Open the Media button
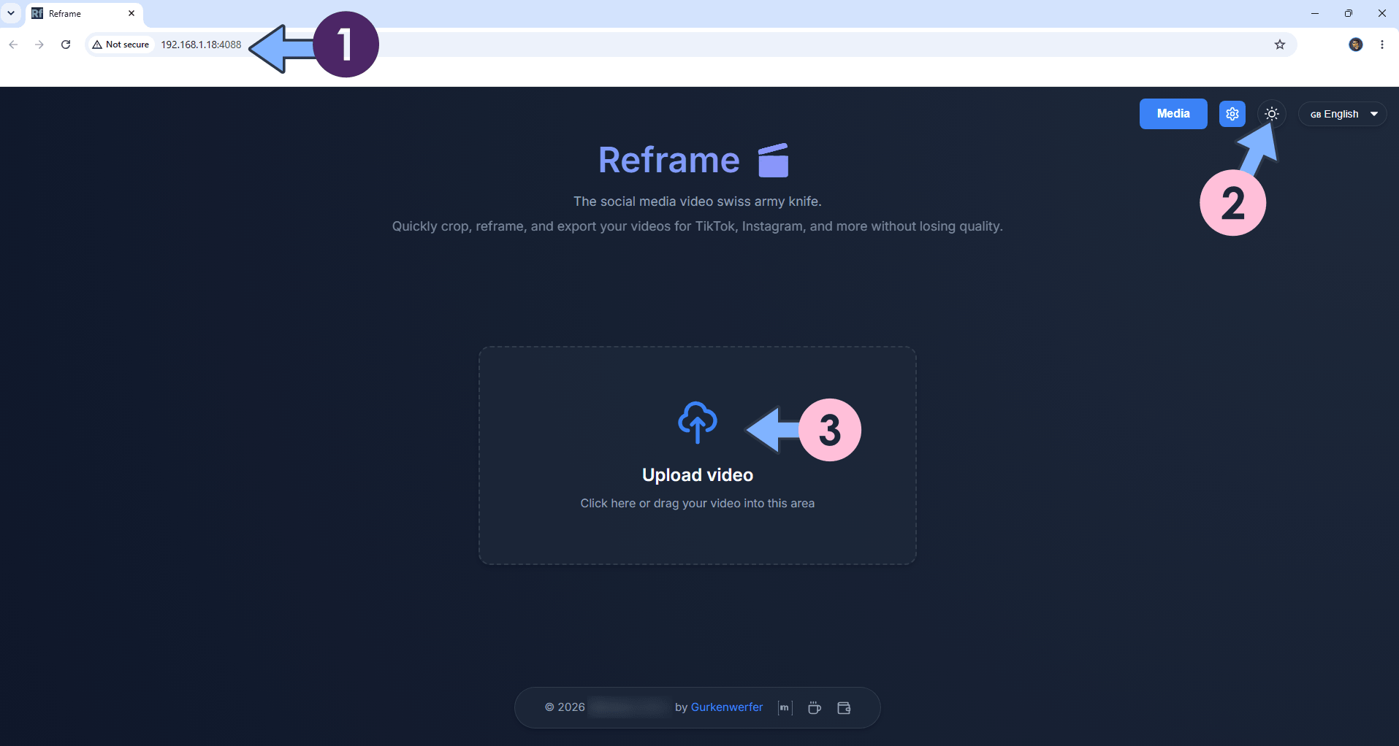This screenshot has height=746, width=1399. click(x=1173, y=114)
